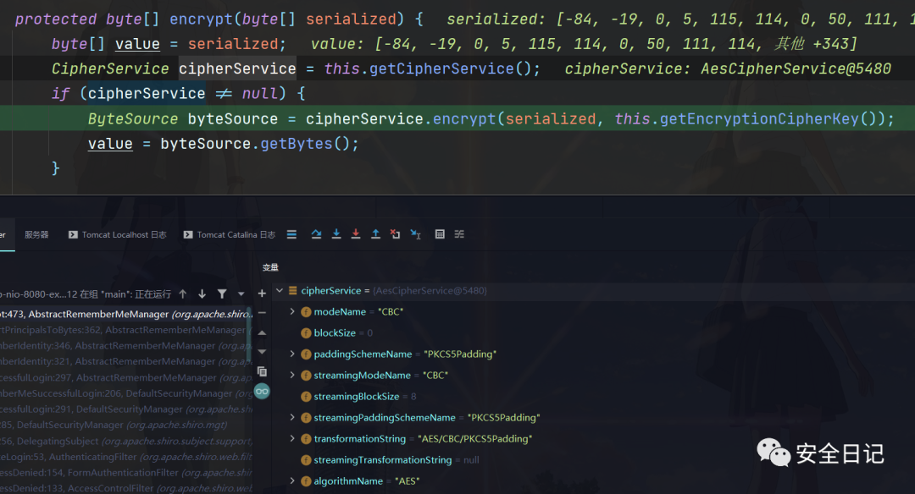Select the onSuccessfulLogin:291 DefaultSecurityManager frame
This screenshot has width=915, height=494.
point(125,409)
